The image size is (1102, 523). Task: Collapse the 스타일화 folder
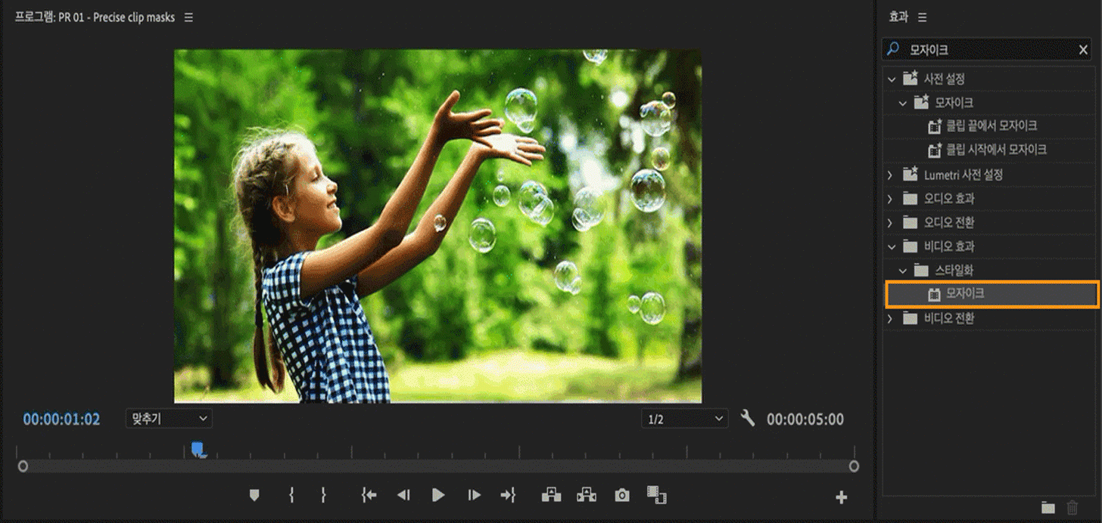tap(902, 271)
